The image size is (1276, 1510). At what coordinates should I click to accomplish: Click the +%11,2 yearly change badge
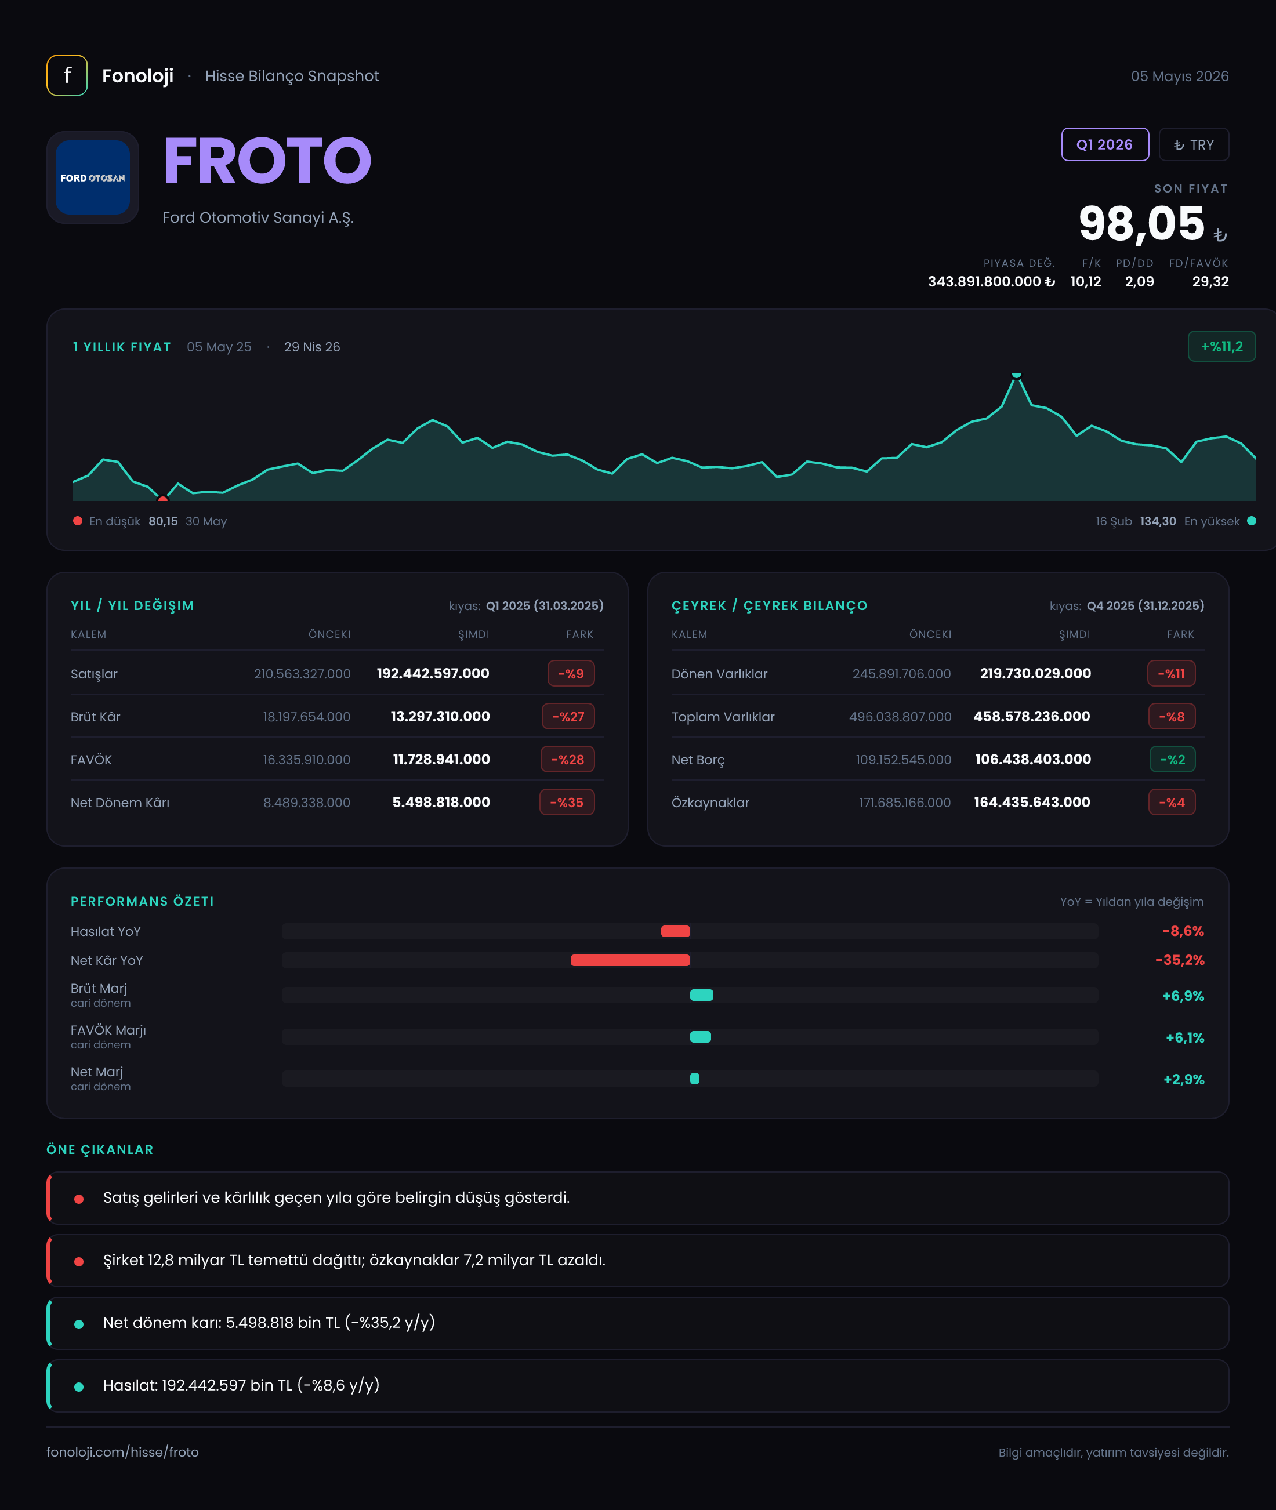[x=1221, y=346]
